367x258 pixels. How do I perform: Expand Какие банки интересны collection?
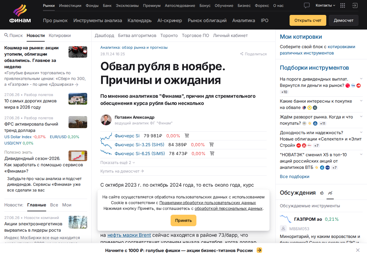tap(361, 101)
